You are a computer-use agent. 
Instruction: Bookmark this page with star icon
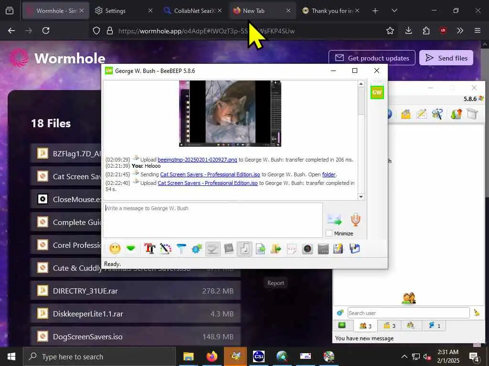tap(390, 30)
